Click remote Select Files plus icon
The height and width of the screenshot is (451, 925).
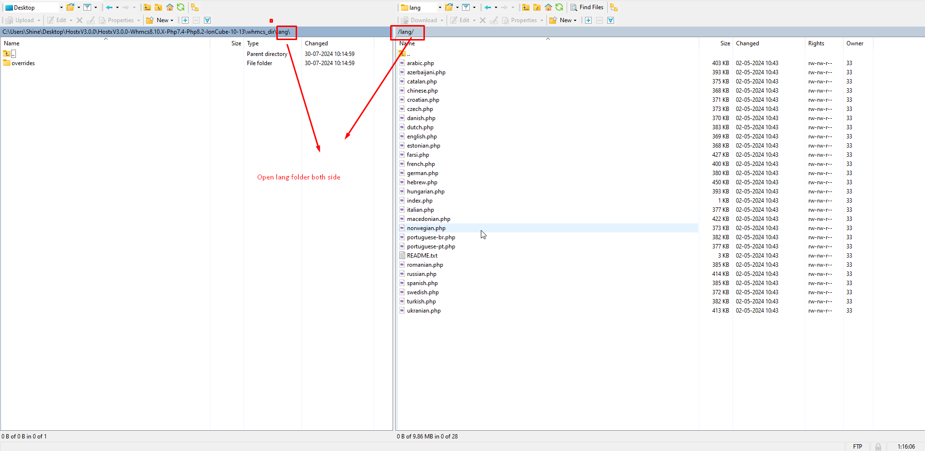pos(588,20)
